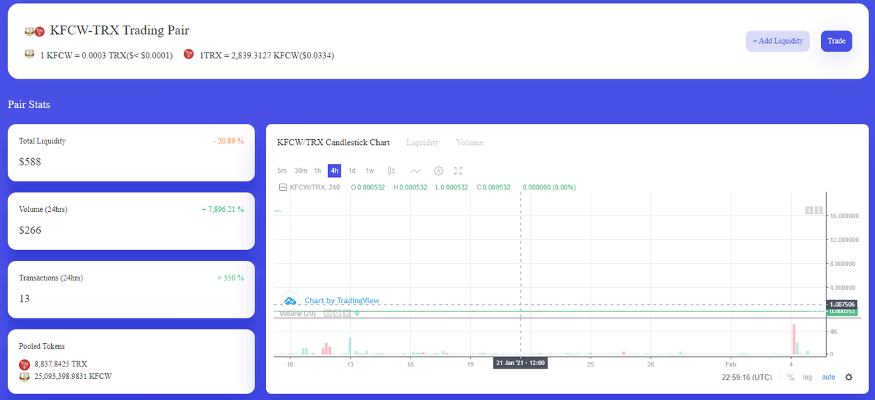Click KFCW icon in Pooled Tokens
Screen dimensions: 875x400
(x=24, y=376)
